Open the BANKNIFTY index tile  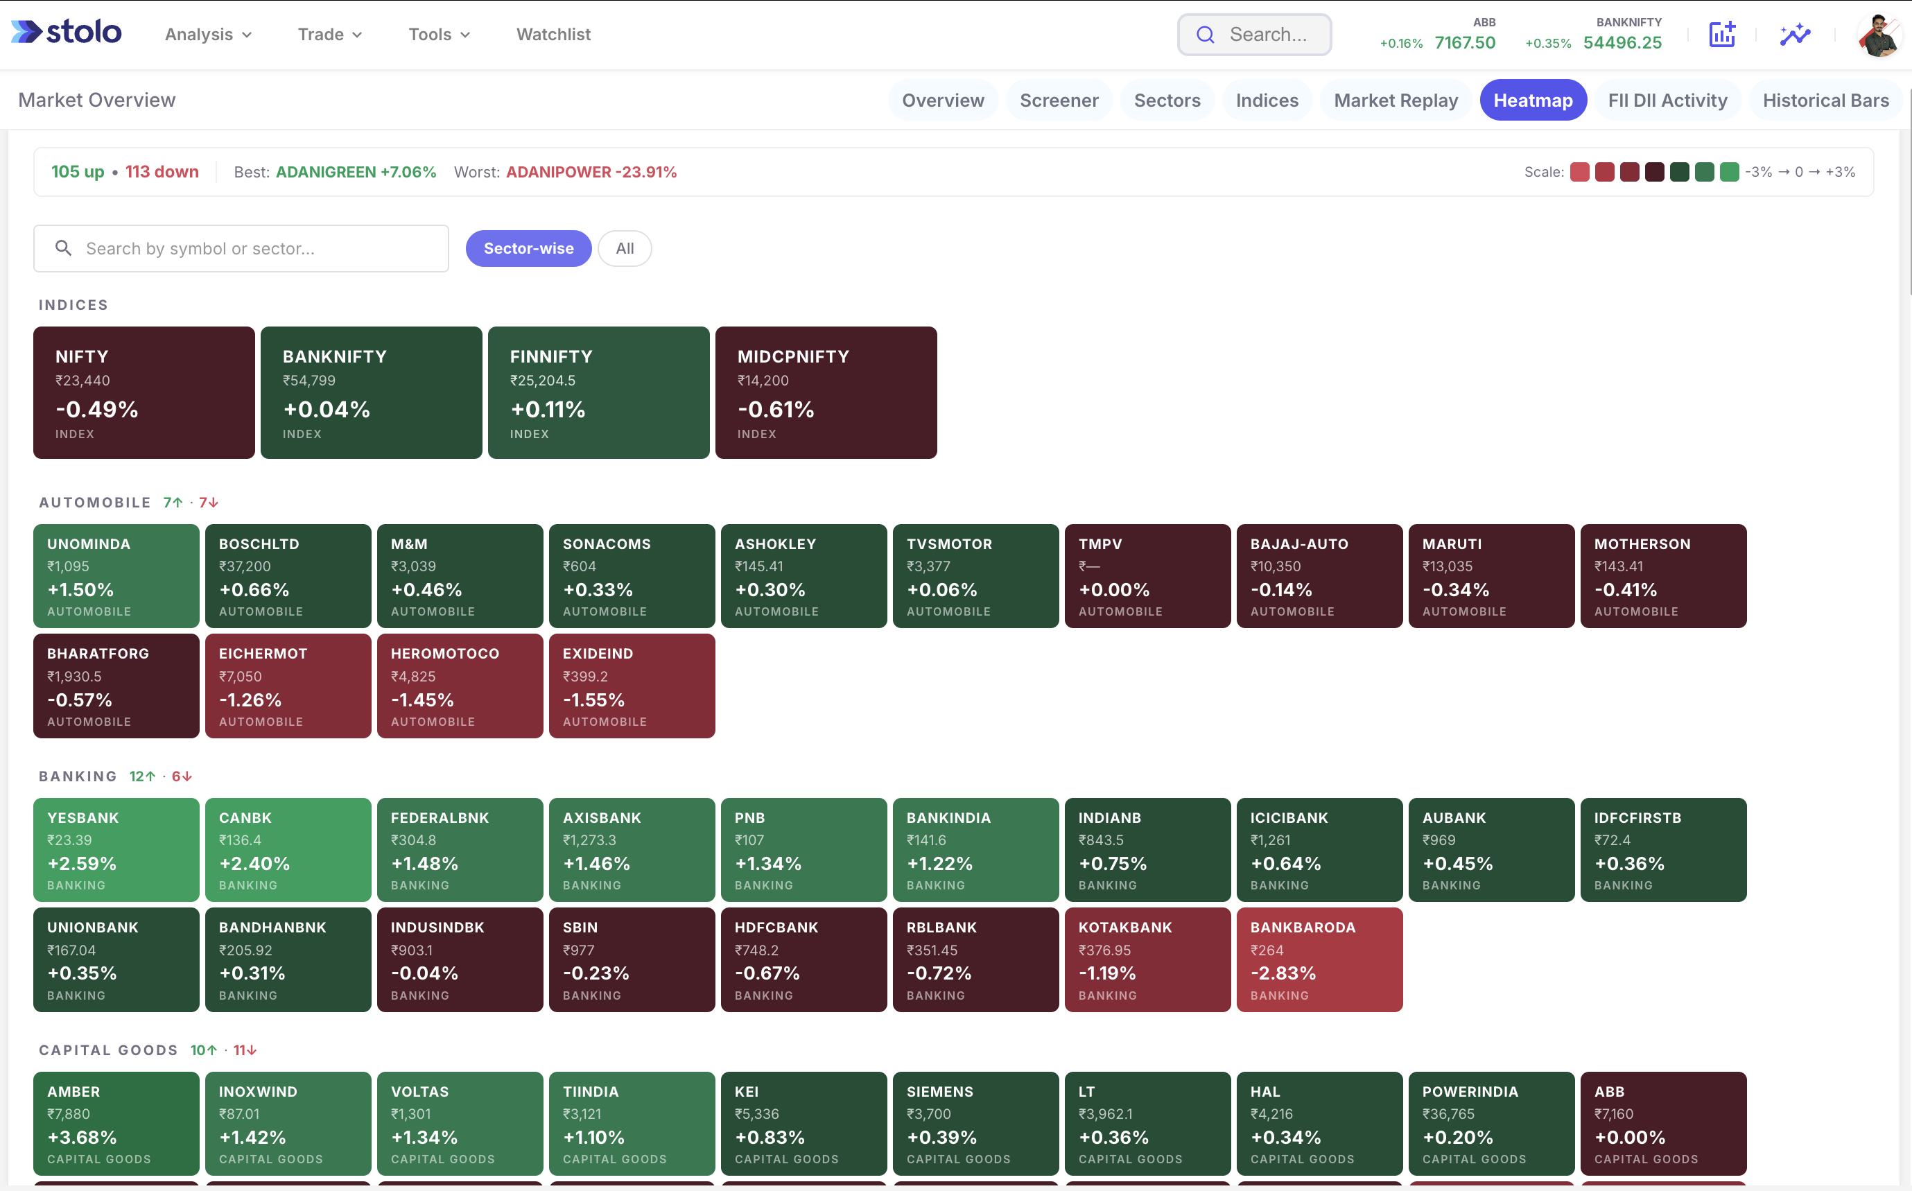pyautogui.click(x=371, y=392)
